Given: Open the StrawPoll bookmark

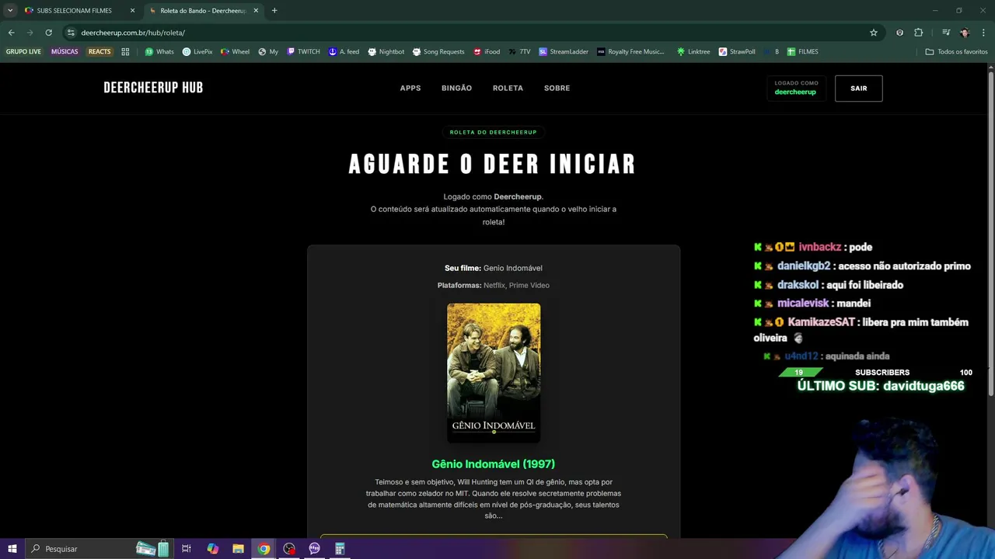Looking at the screenshot, I should pyautogui.click(x=737, y=51).
